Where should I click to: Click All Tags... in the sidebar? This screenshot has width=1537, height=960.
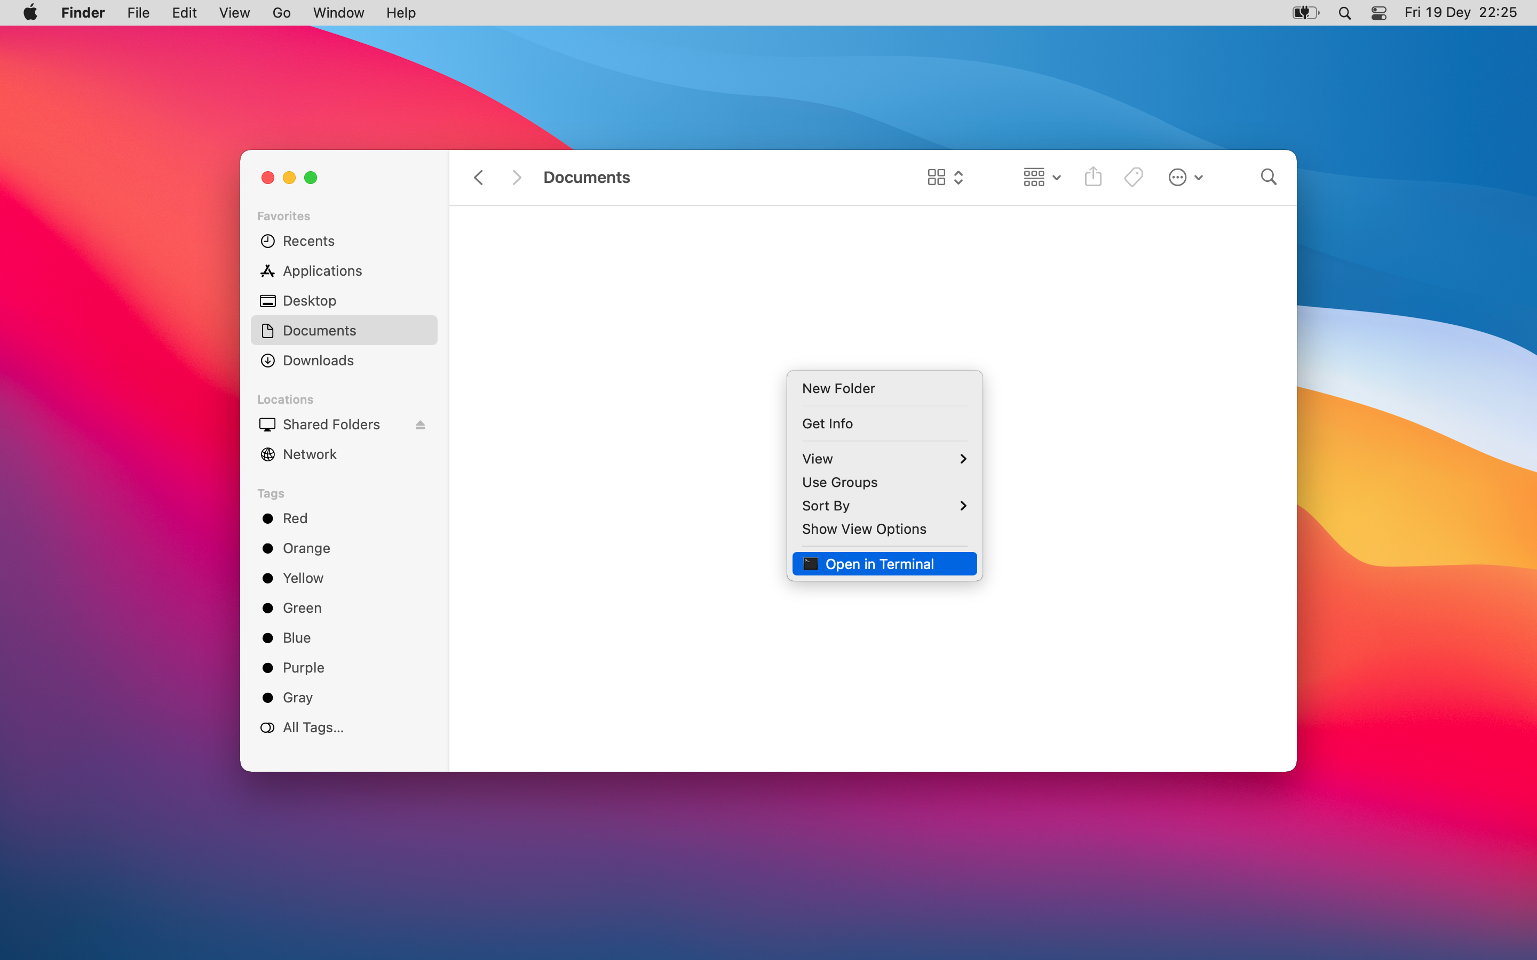(x=313, y=727)
